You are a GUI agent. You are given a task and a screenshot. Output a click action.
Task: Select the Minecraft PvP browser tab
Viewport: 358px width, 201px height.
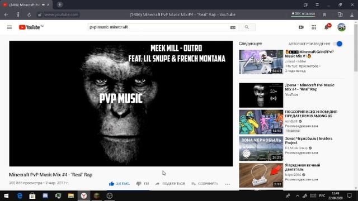click(x=25, y=4)
